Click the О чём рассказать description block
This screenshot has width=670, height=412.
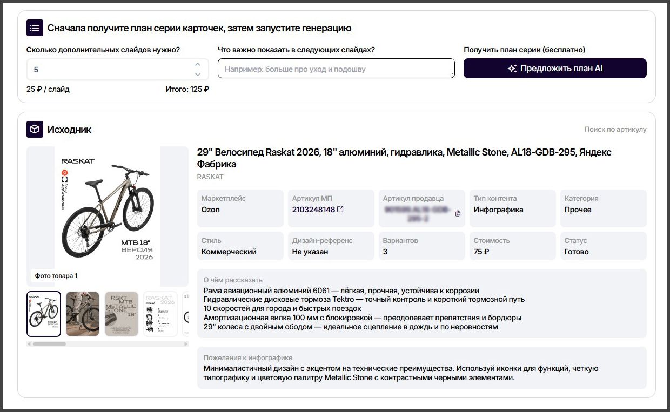421,303
